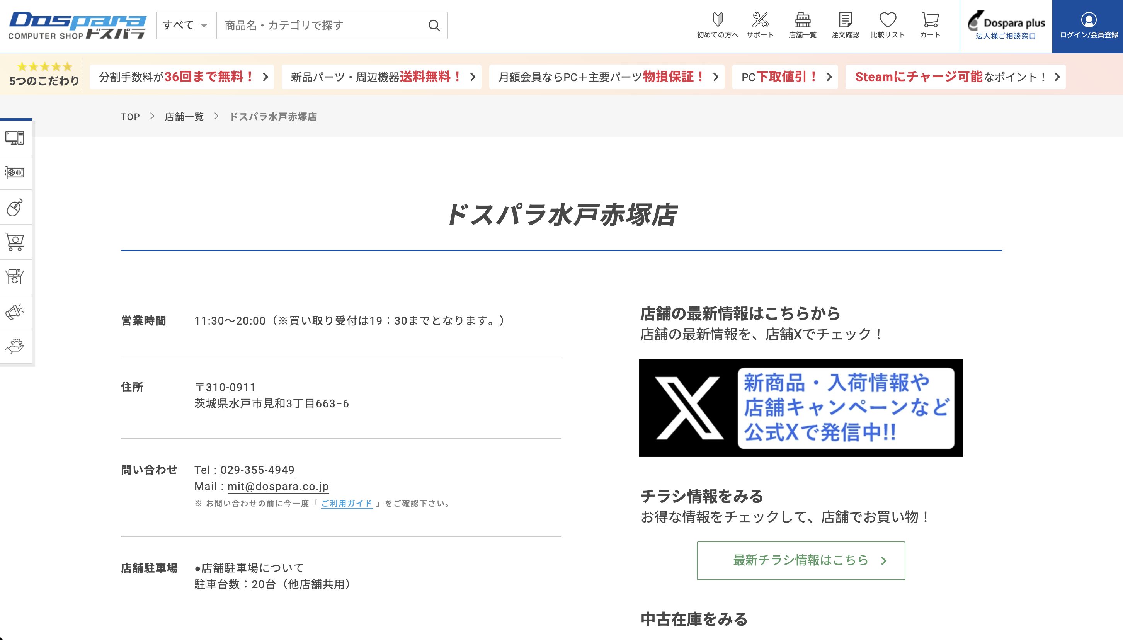Open PC下取値引 banner
1123x640 pixels.
pos(784,77)
